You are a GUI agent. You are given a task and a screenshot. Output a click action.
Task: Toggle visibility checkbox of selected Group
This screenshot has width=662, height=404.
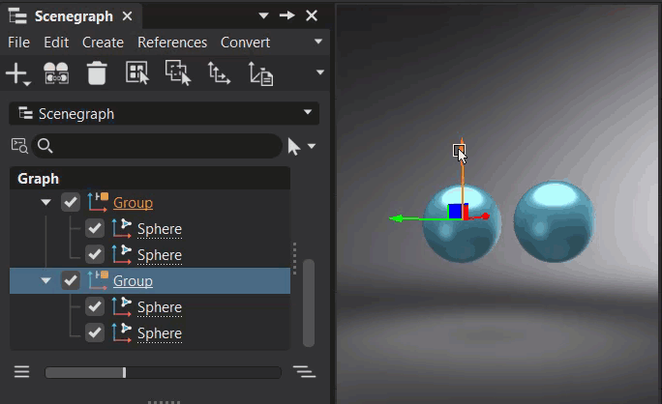point(71,280)
